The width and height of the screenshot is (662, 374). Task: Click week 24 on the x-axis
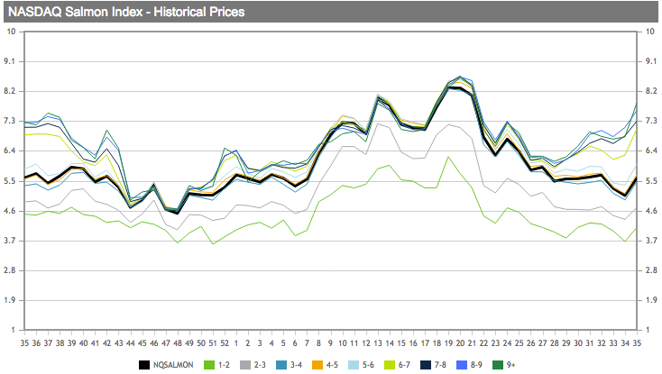click(x=507, y=343)
